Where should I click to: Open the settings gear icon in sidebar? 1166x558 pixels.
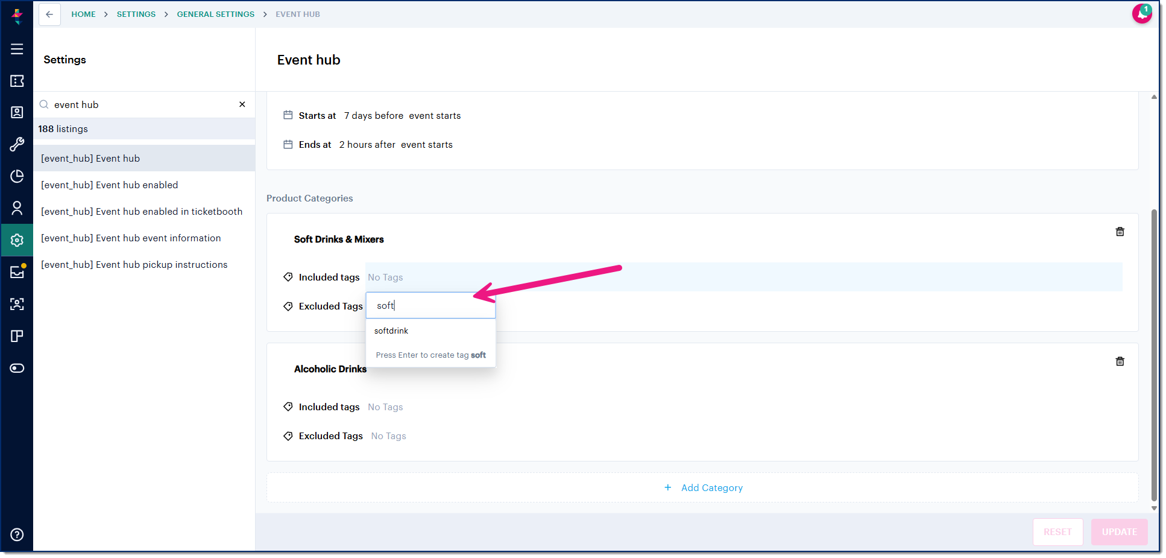click(17, 240)
